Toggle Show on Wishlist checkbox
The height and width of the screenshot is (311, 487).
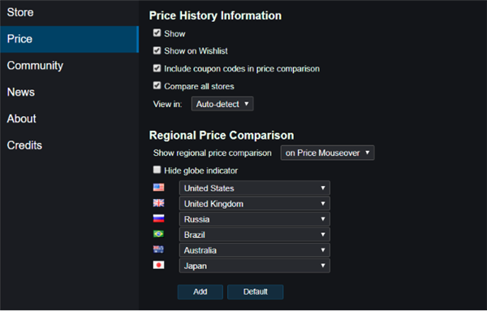click(157, 50)
